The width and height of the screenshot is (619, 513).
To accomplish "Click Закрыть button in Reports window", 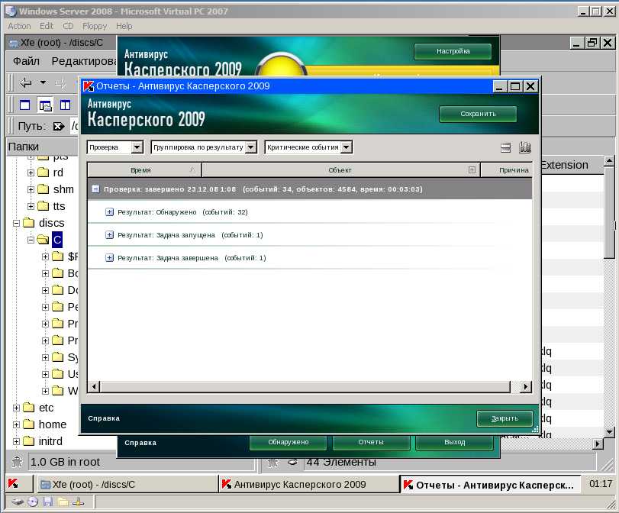I will (505, 418).
